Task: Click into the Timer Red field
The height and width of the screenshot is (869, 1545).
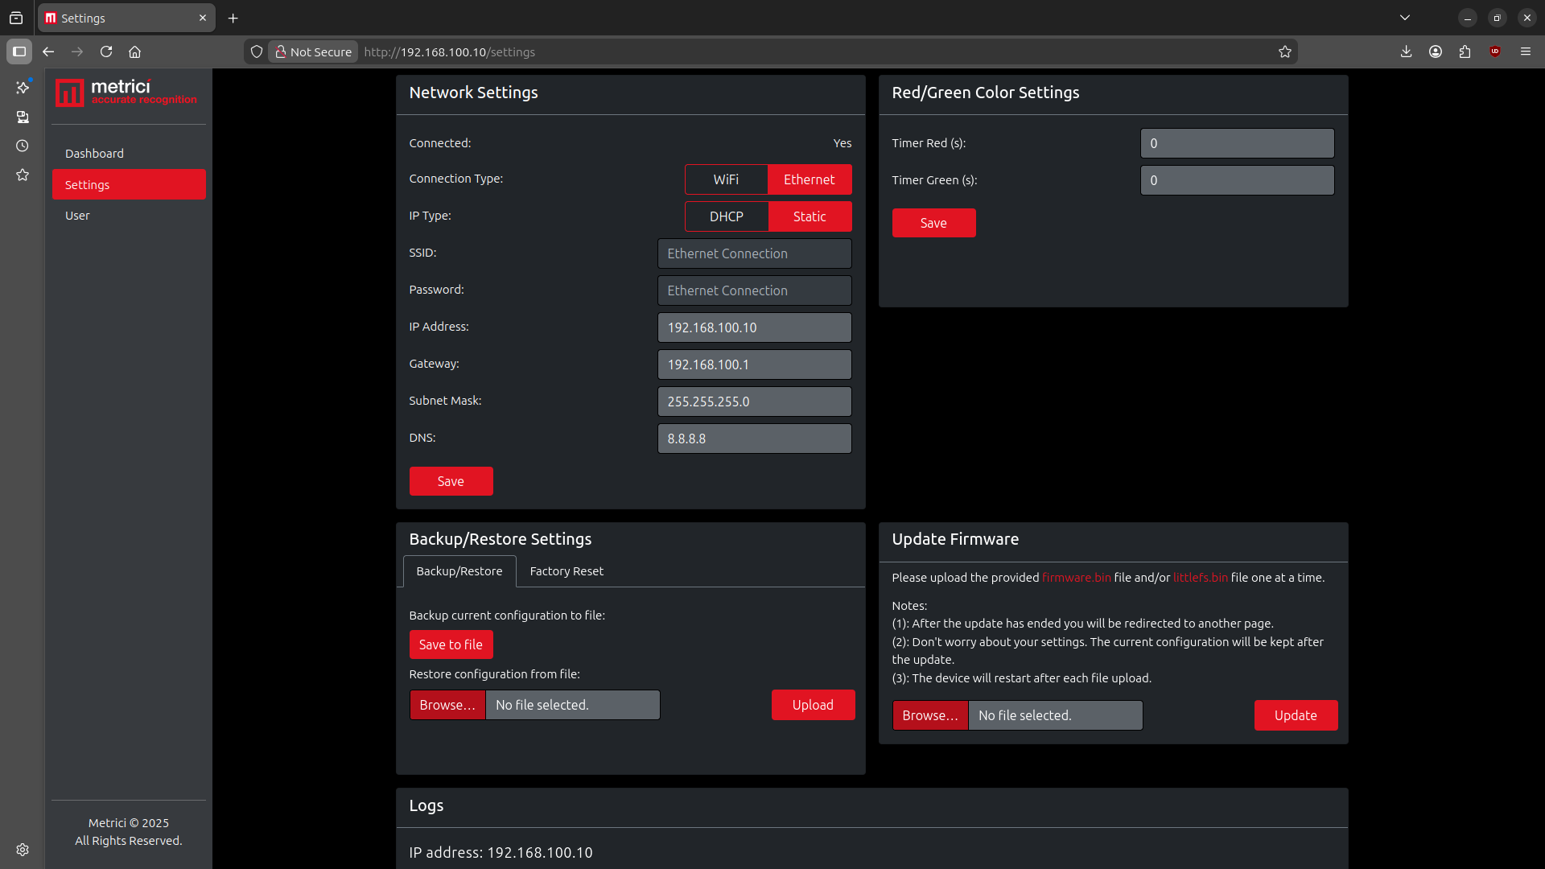Action: [x=1237, y=143]
